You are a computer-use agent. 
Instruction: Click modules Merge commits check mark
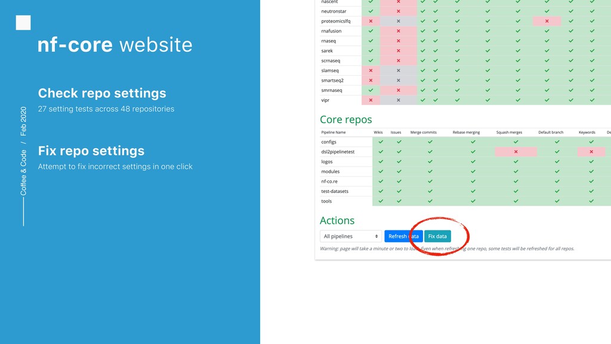(430, 171)
